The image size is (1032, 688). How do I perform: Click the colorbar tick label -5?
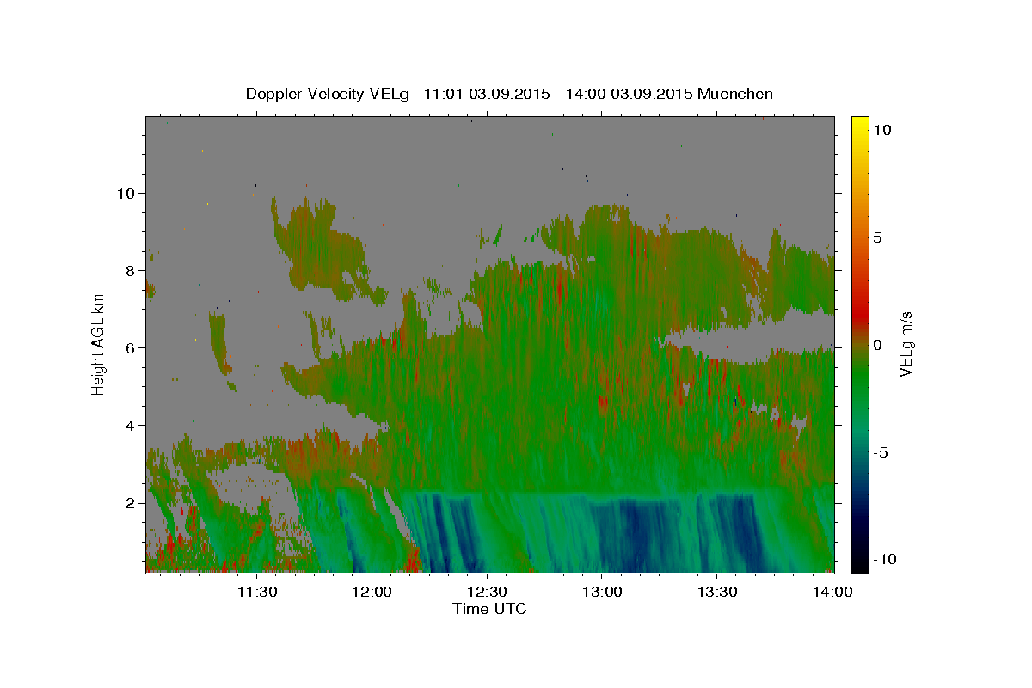click(881, 451)
